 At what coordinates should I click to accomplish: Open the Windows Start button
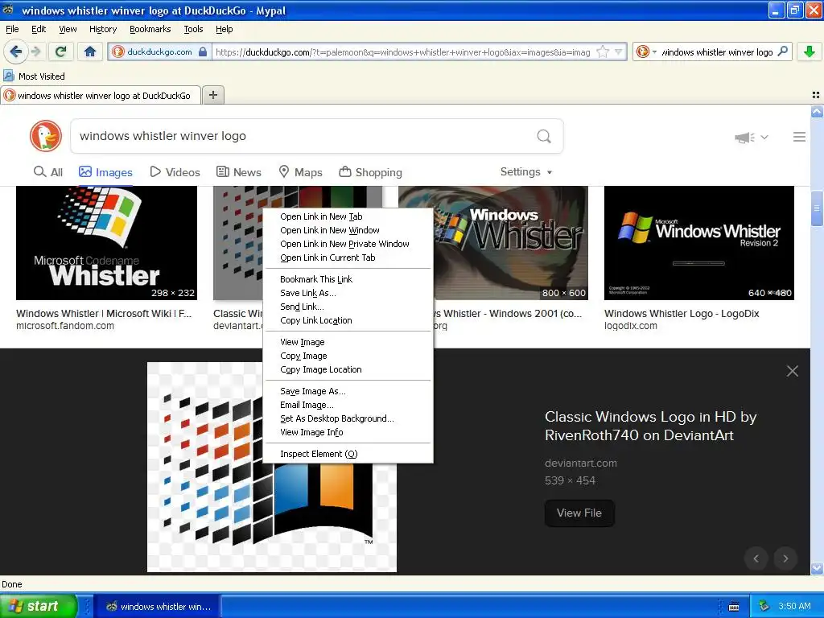39,606
